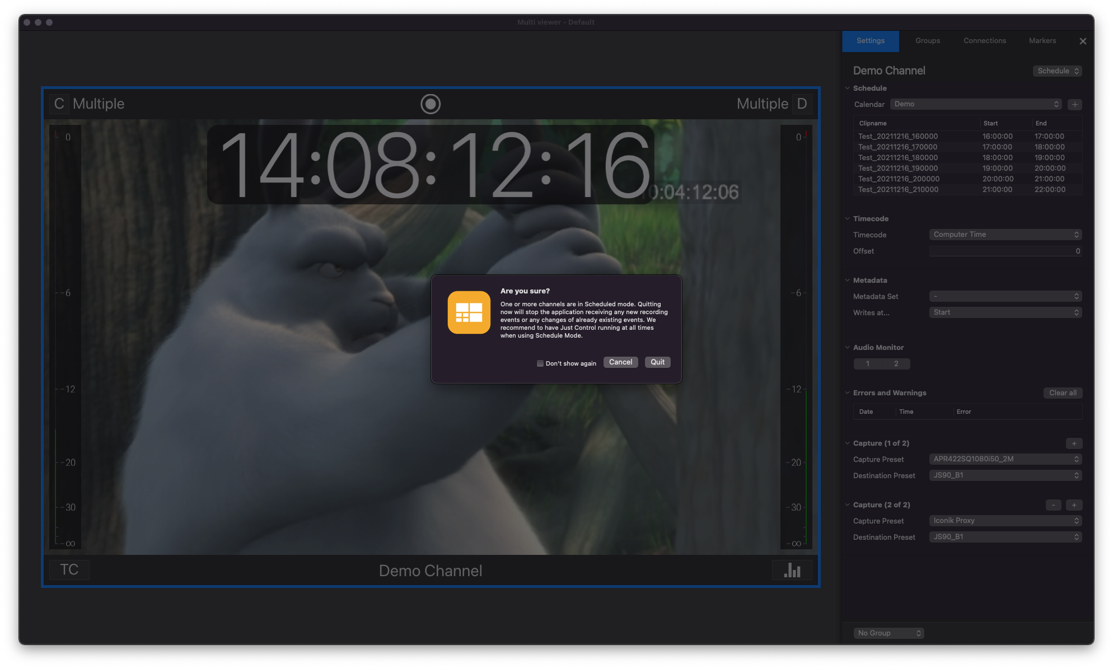
Task: Click Cancel in the quit dialog
Action: click(620, 362)
